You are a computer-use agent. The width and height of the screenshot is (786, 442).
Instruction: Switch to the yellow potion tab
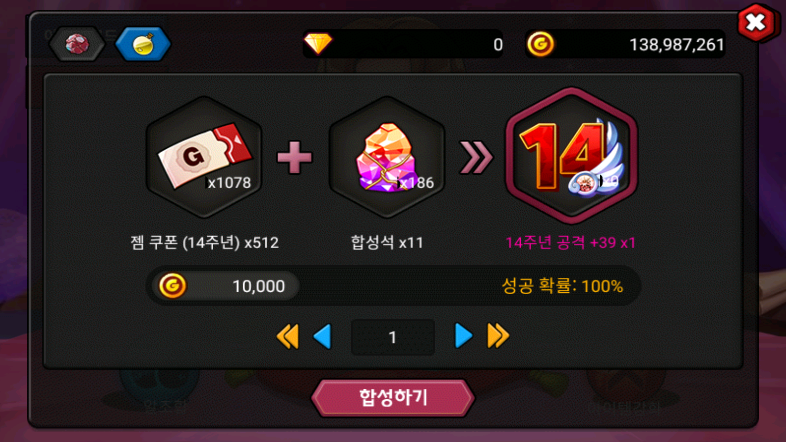[143, 44]
